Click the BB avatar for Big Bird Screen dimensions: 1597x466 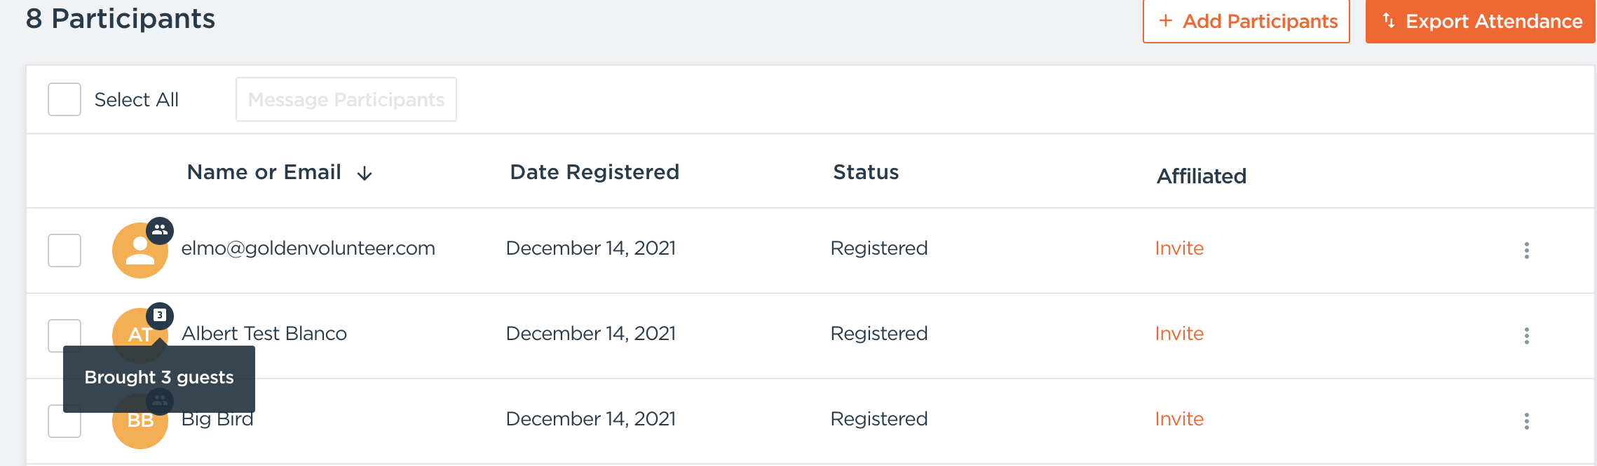140,428
